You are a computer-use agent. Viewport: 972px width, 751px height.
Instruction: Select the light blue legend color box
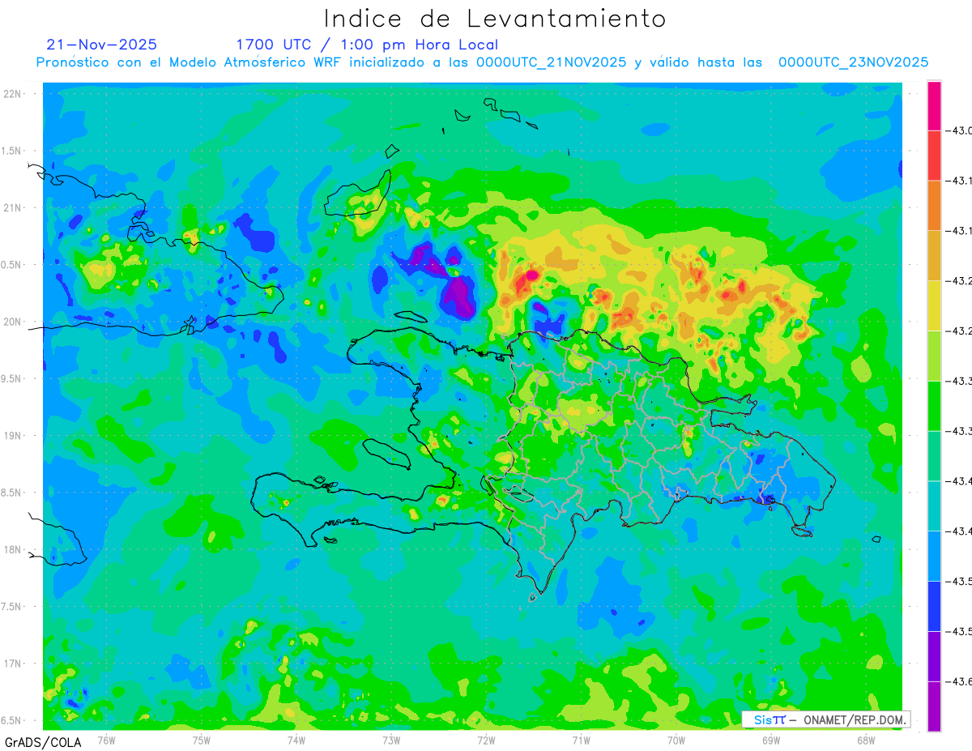(x=934, y=556)
